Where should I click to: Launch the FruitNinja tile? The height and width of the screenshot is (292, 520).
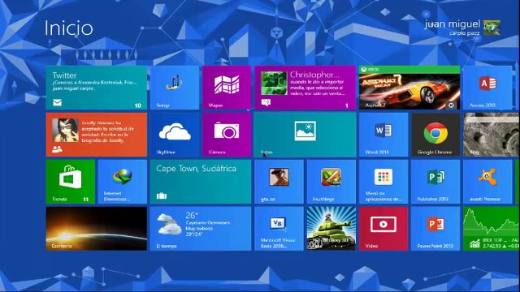click(x=331, y=182)
